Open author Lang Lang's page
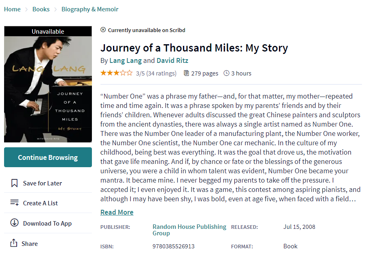Viewport: 377px width, 254px height. coord(126,60)
